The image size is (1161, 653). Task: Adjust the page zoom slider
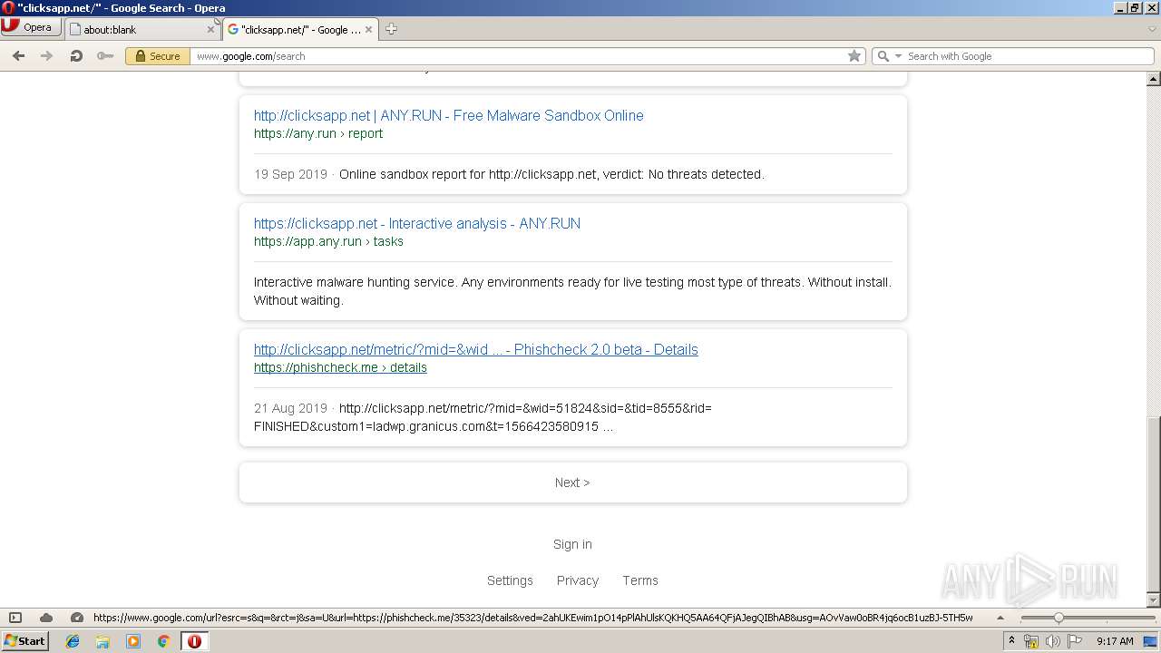click(x=1087, y=618)
